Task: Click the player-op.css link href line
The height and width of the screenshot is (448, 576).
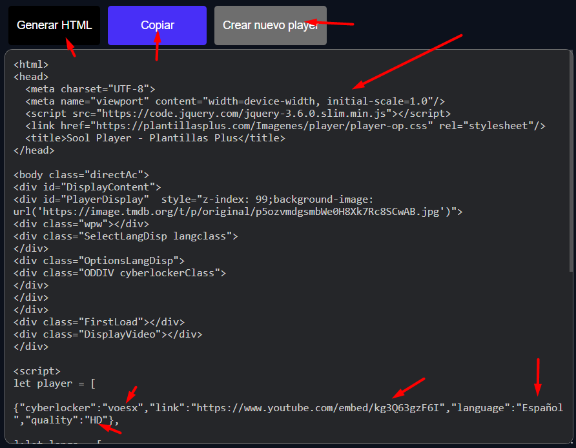Action: point(285,126)
